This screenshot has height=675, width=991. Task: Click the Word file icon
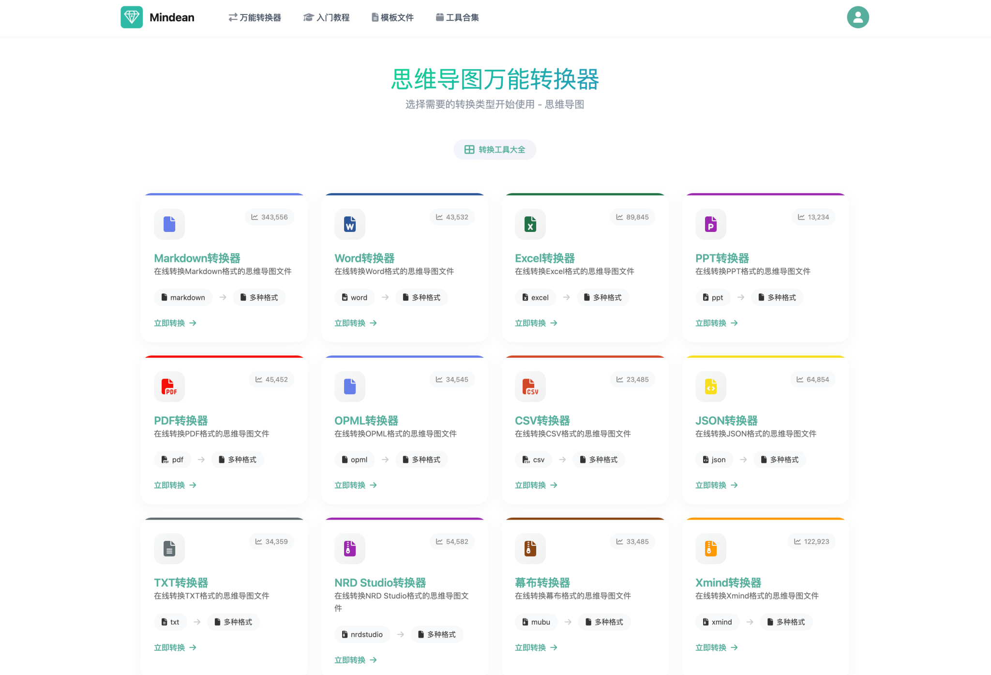(349, 224)
